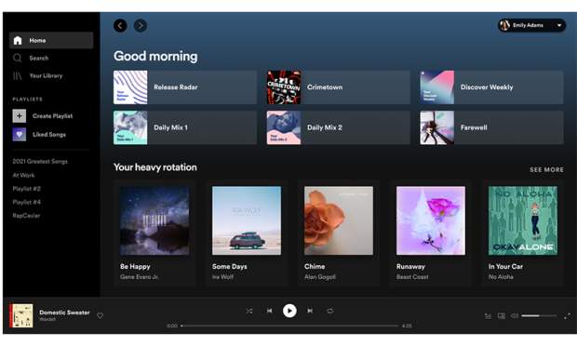Open 2021 Greatest Songs playlist
577x346 pixels.
pyautogui.click(x=40, y=162)
